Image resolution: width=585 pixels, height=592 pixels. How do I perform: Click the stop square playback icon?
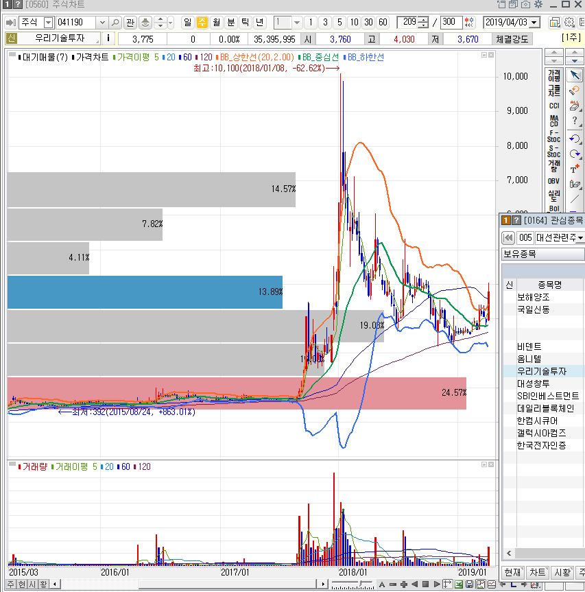[425, 584]
